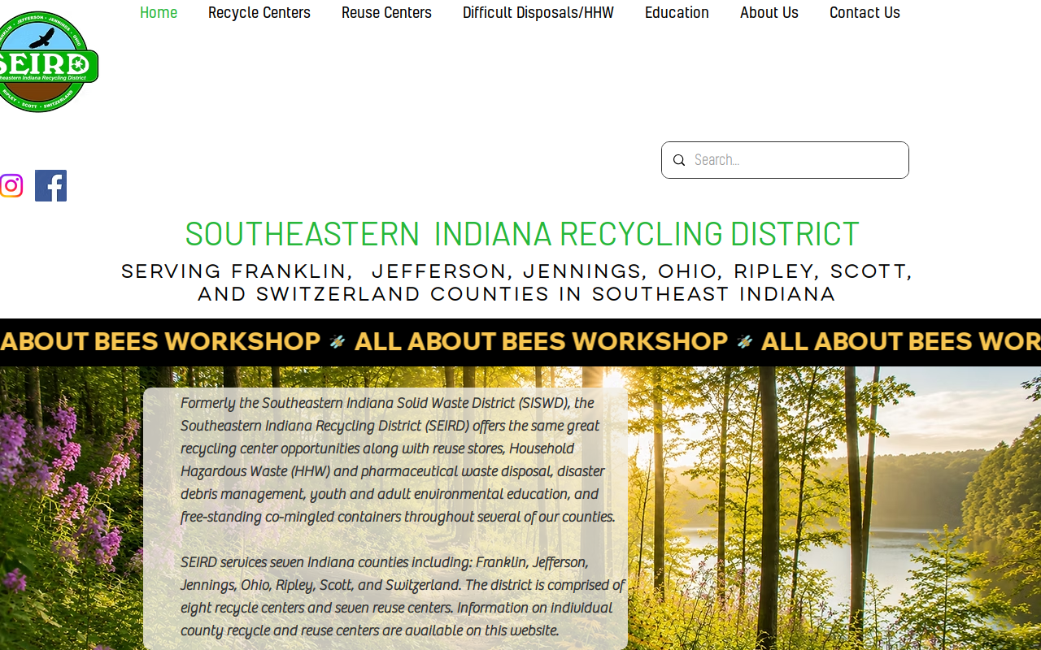Open the Reuse Centers menu
The height and width of the screenshot is (650, 1041).
point(387,13)
